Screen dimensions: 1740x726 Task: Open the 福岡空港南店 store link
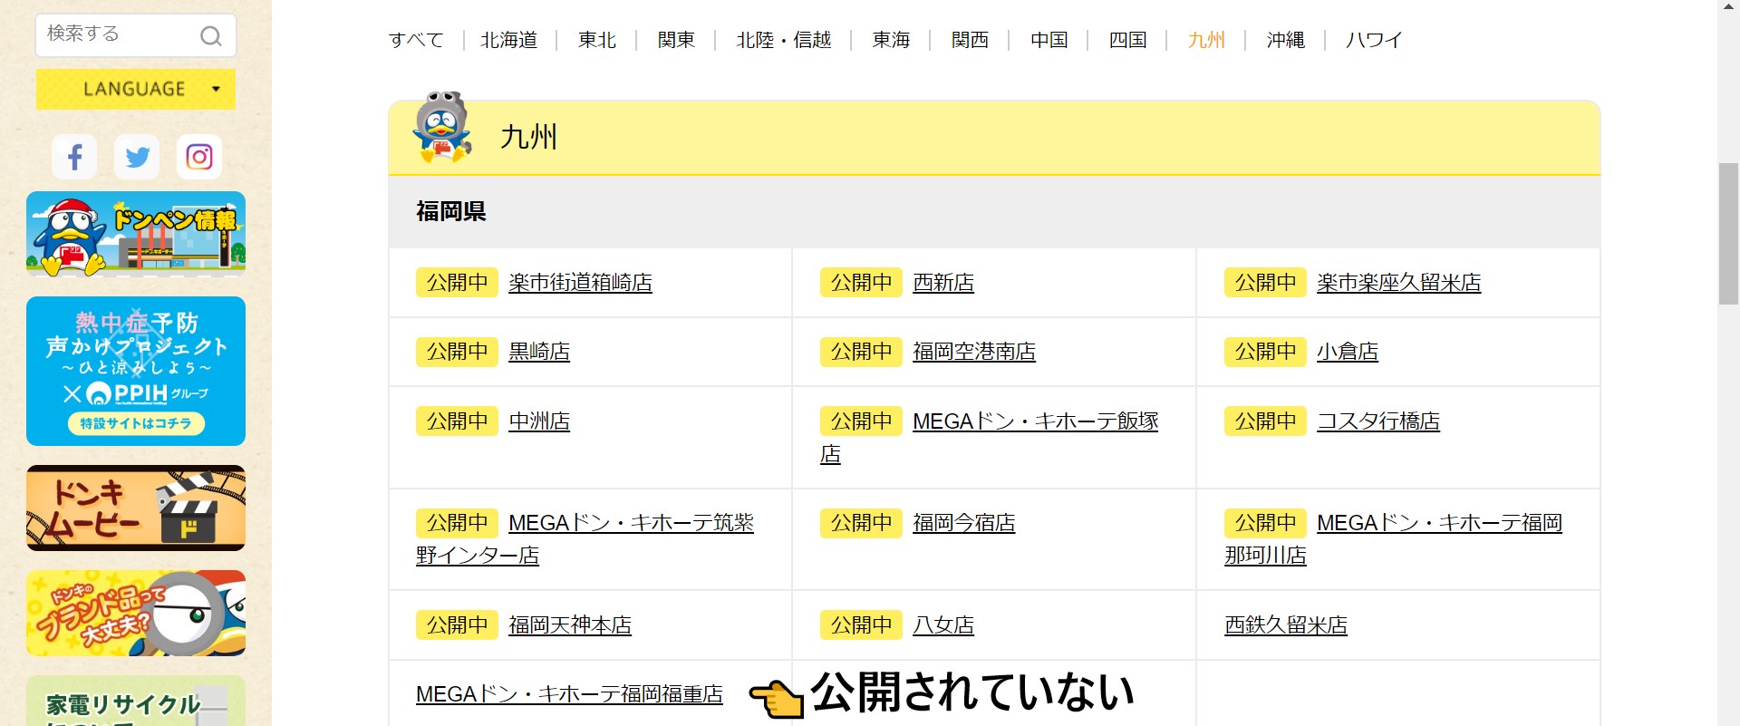[973, 352]
